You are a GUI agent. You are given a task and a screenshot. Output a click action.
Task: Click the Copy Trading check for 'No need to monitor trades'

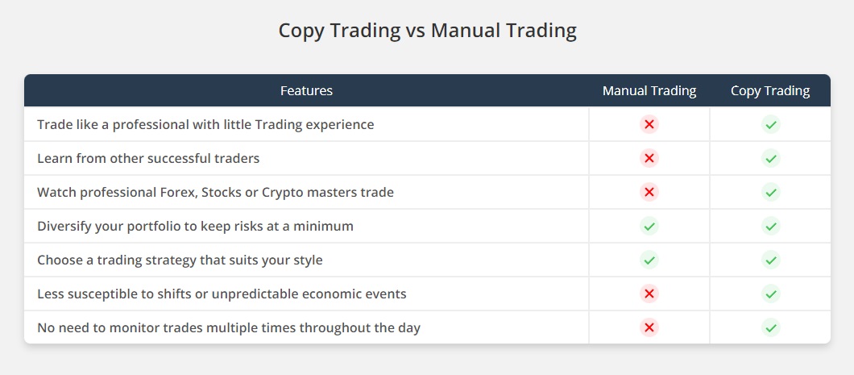click(771, 327)
